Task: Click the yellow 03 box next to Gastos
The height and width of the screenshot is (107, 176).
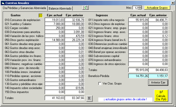Action: (x=41, y=15)
